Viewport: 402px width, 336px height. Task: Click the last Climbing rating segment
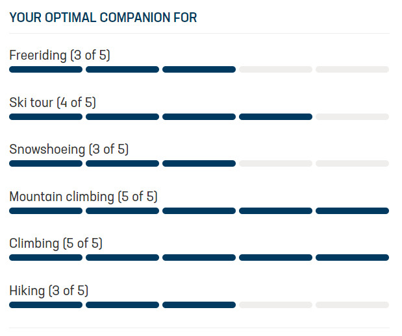click(x=352, y=258)
